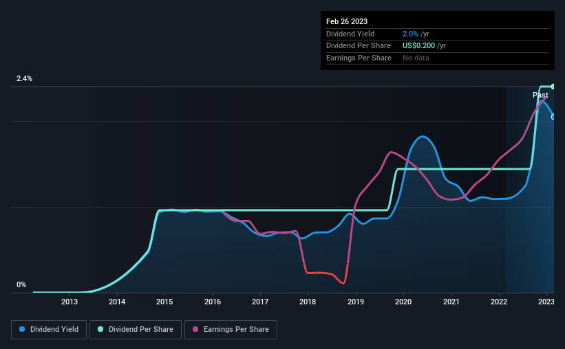Click the 2023 label on the x-axis
Viewport: 565px width, 349px height.
point(546,302)
